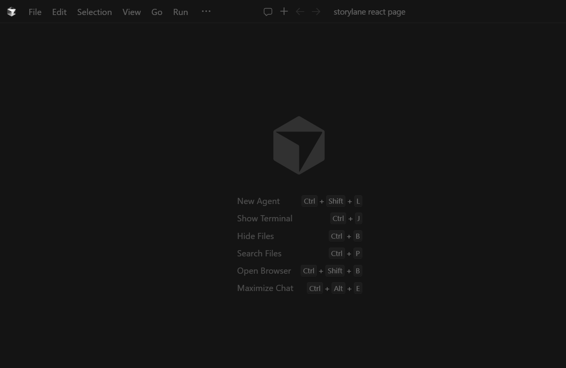Viewport: 566px width, 368px height.
Task: Click the Search Files shortcut label
Action: (259, 253)
